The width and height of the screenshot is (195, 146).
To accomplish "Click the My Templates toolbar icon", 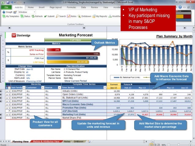I will tap(11, 16).
